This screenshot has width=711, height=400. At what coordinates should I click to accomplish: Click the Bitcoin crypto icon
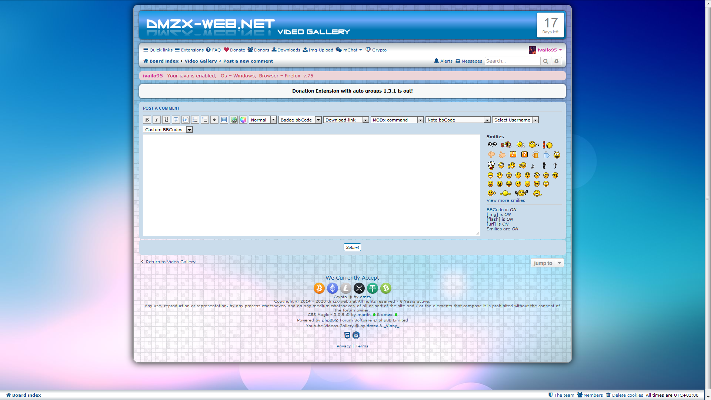(x=319, y=288)
